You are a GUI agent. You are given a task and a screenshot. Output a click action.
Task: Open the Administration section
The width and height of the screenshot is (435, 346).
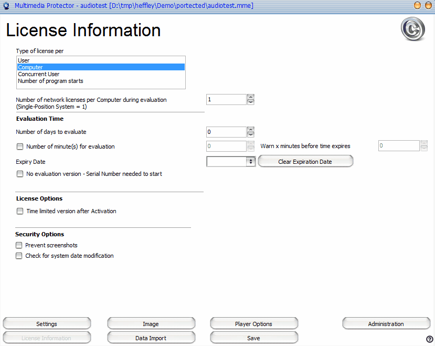(386, 324)
